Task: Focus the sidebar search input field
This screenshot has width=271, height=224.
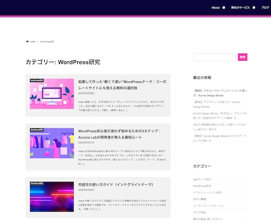Action: point(214,57)
